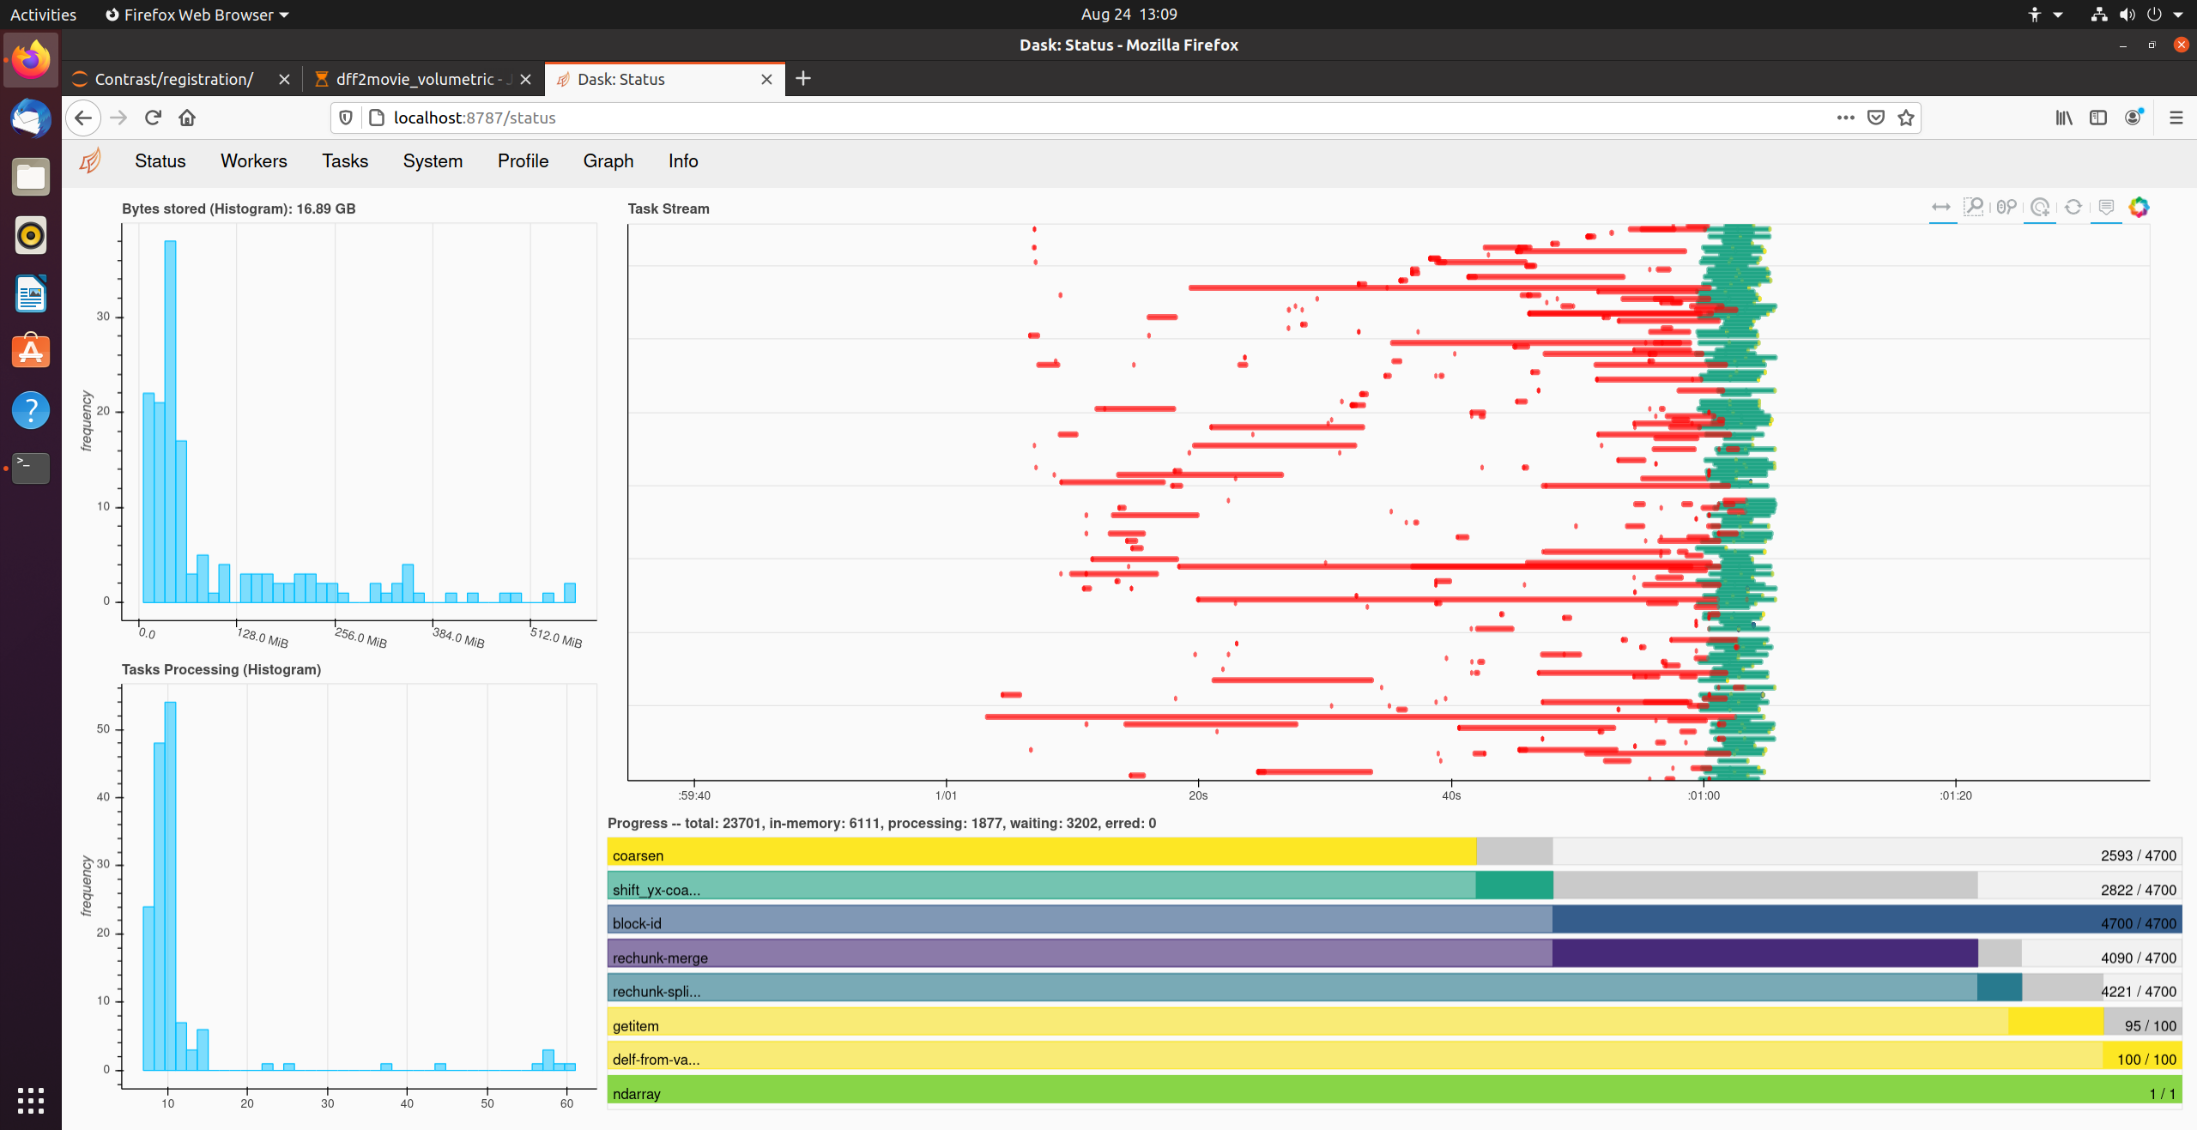Screen dimensions: 2197x1130
Task: Click inside the address bar
Action: [687, 118]
